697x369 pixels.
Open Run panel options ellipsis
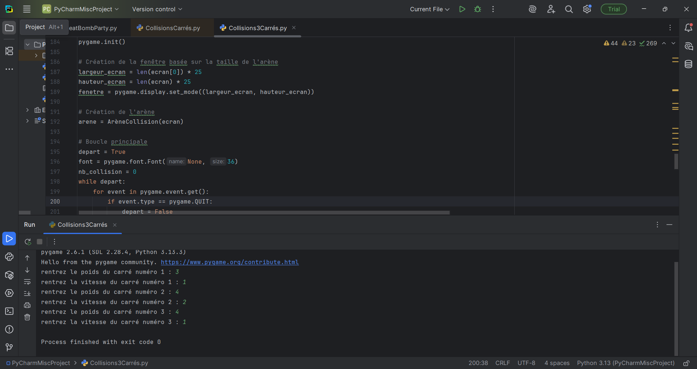tap(657, 225)
